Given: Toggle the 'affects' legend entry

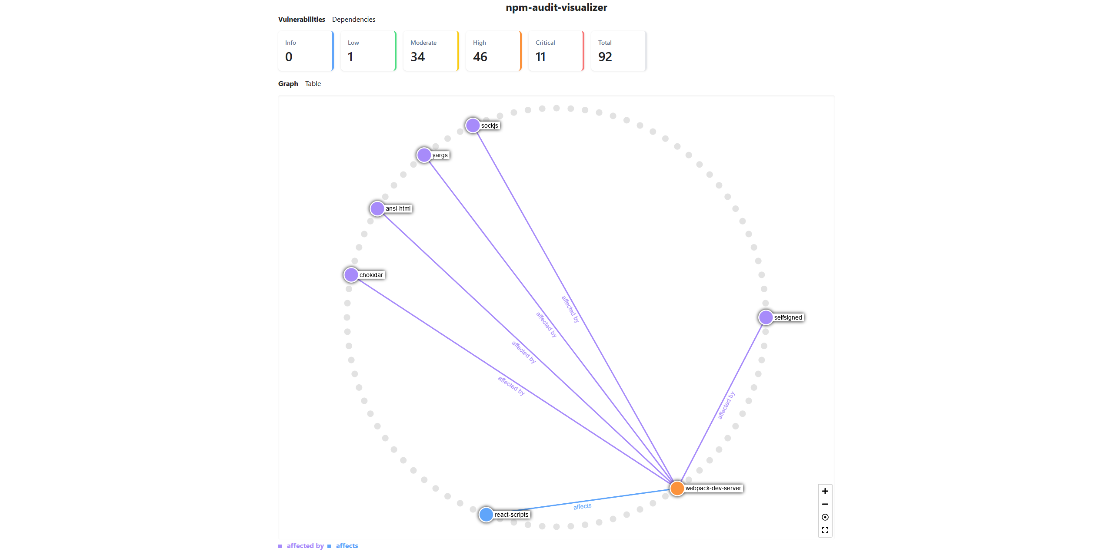Looking at the screenshot, I should point(347,546).
